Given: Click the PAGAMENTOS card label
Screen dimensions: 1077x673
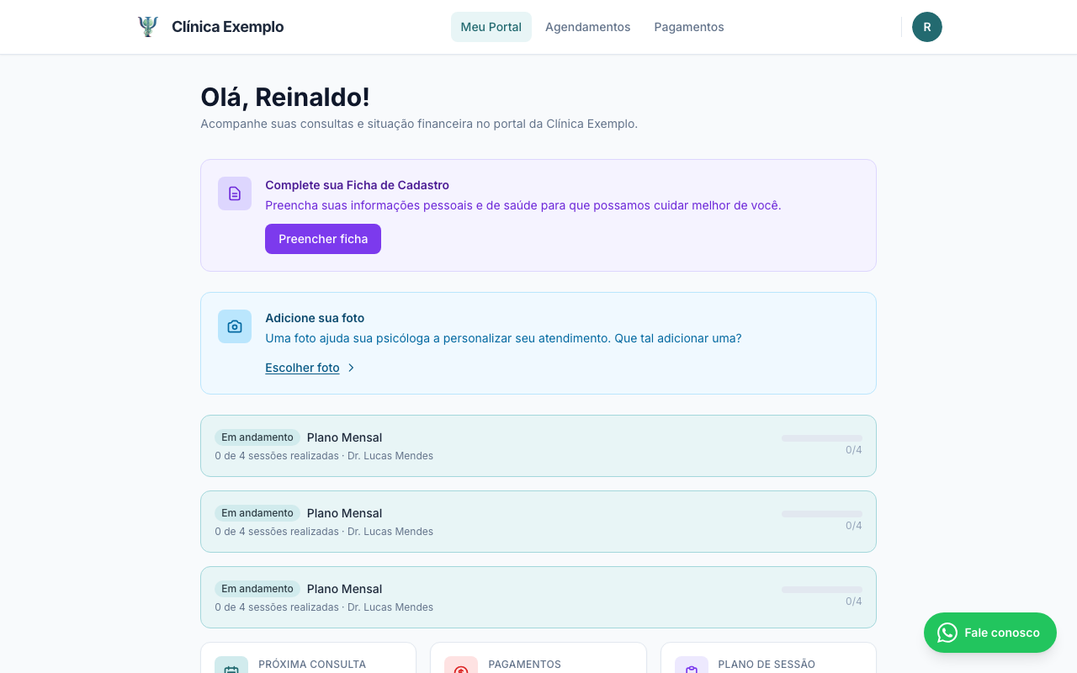Looking at the screenshot, I should pos(524,665).
